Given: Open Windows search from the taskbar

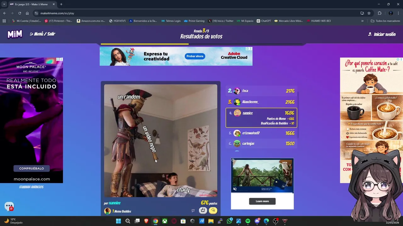Looking at the screenshot, I should [128, 221].
